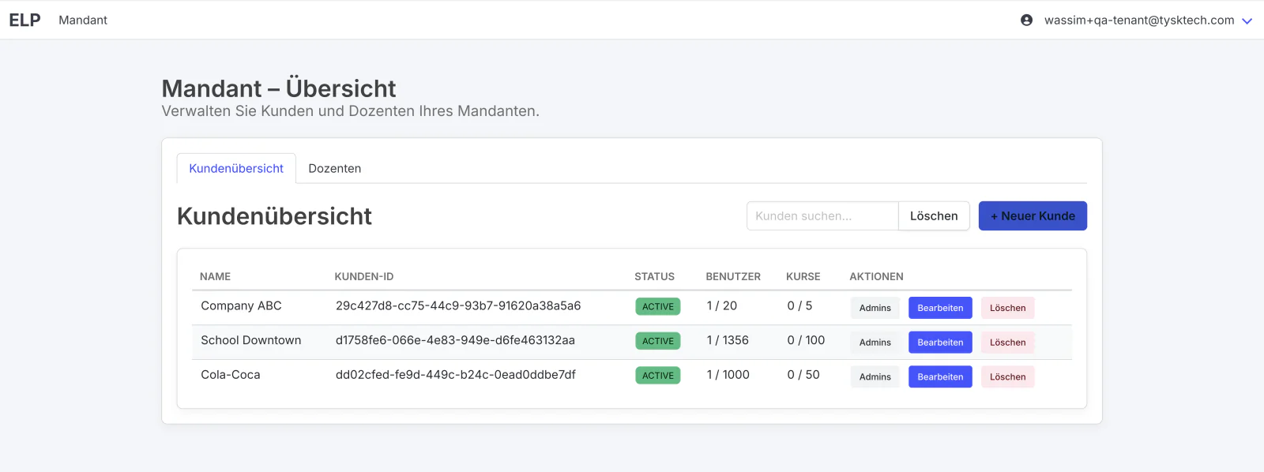Select the Cola-Coca name cell
Image resolution: width=1264 pixels, height=472 pixels.
(x=231, y=375)
